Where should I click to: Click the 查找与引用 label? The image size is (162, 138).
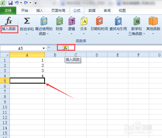118,29
